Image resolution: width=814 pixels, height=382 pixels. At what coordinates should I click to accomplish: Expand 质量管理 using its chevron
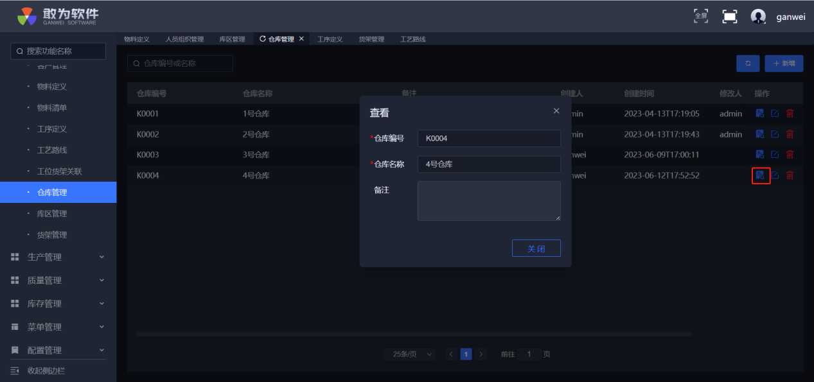102,281
